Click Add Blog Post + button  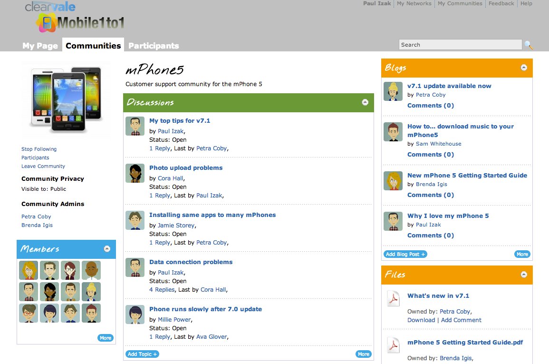tap(405, 255)
